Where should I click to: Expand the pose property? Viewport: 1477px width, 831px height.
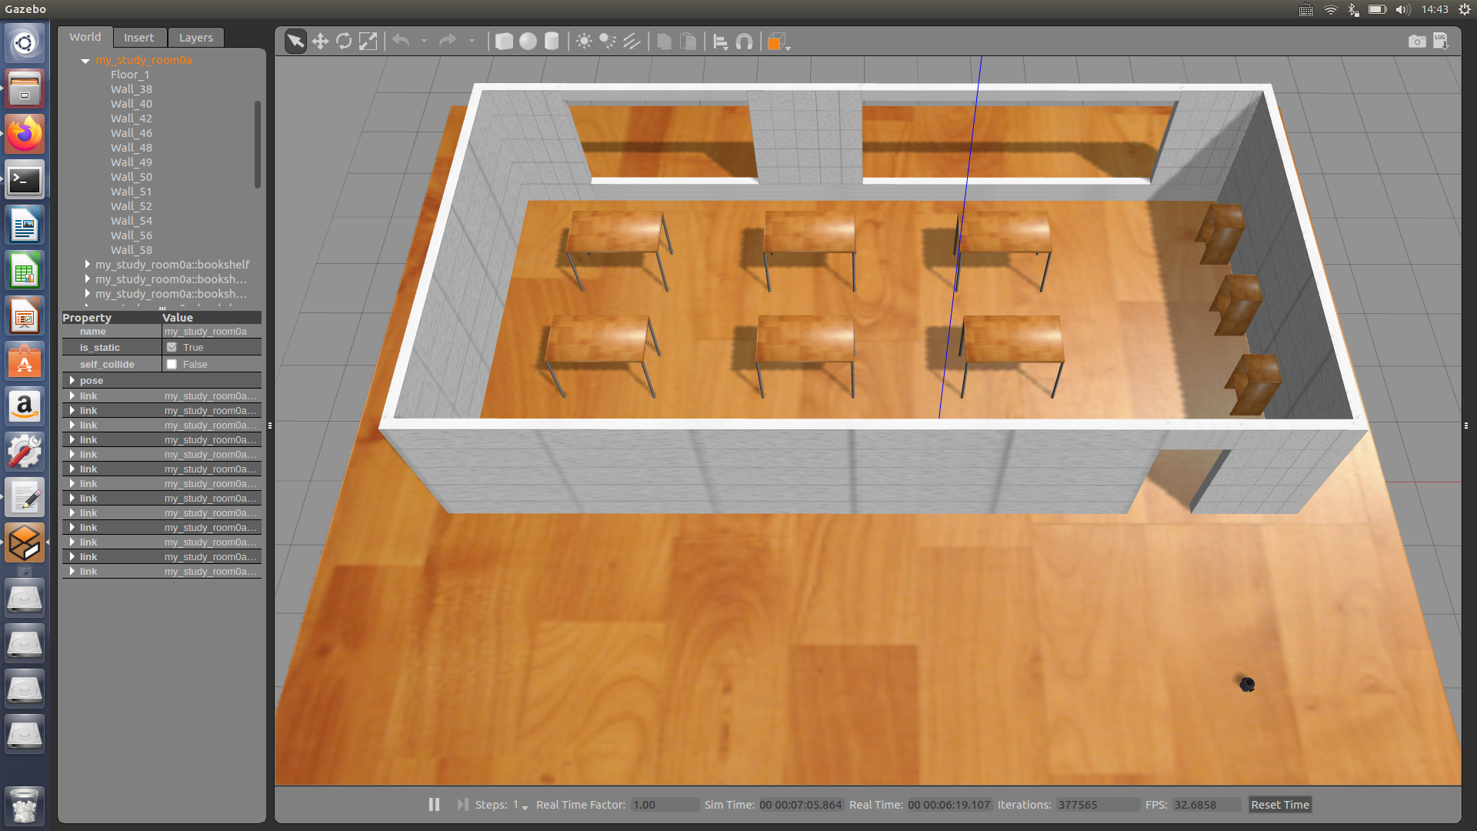(x=72, y=380)
